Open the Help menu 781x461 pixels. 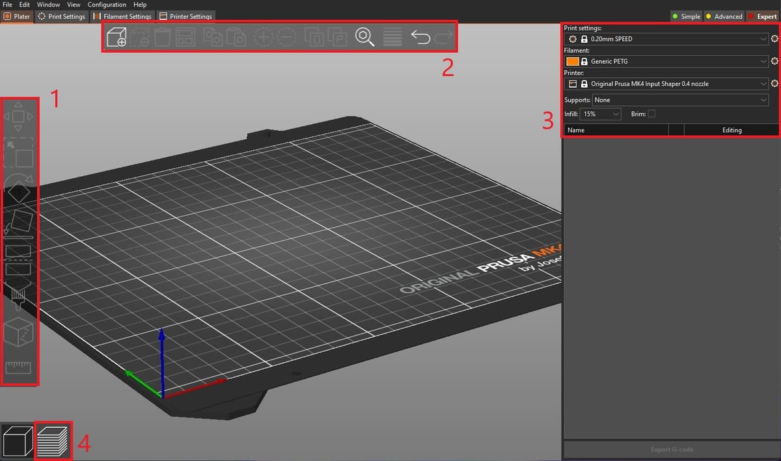[140, 5]
